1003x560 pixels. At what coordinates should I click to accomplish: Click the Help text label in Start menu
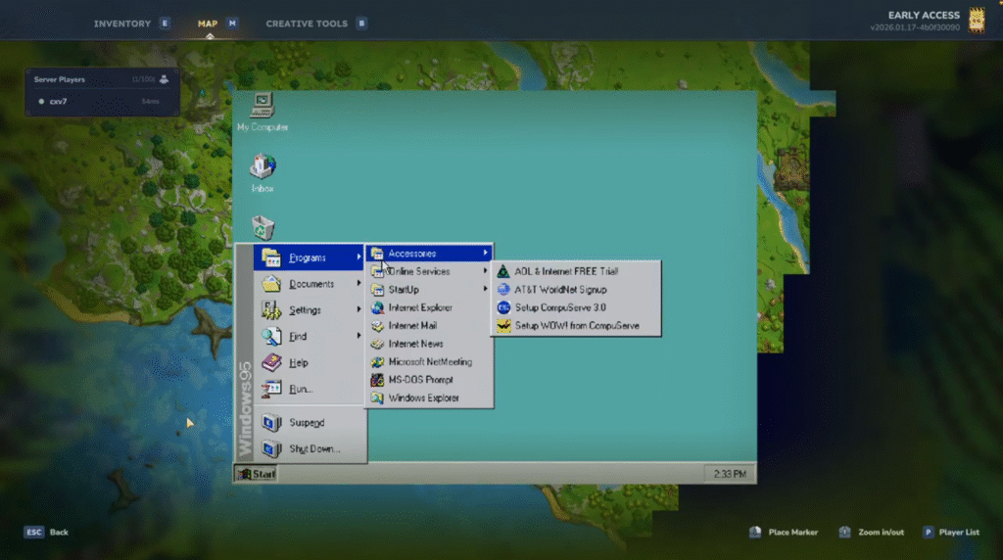click(x=299, y=362)
